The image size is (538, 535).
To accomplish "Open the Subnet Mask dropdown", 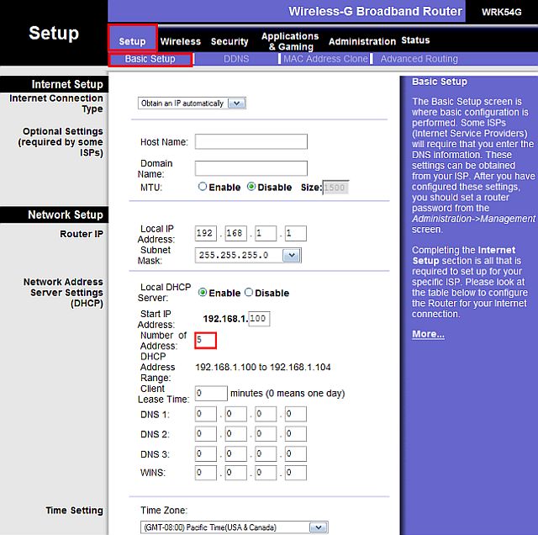I will [x=248, y=255].
